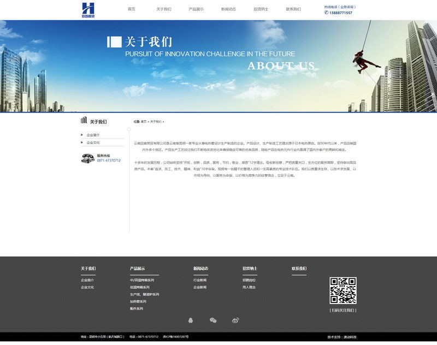Open 企业文化 in the sidebar
This screenshot has height=345, width=437.
point(93,142)
